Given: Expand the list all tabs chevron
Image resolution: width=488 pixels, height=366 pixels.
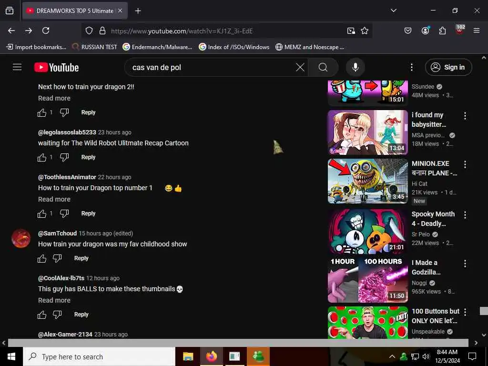Looking at the screenshot, I should coord(393,10).
